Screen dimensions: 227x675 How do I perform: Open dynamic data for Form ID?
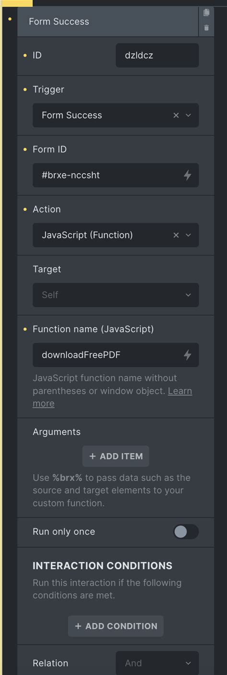[188, 175]
